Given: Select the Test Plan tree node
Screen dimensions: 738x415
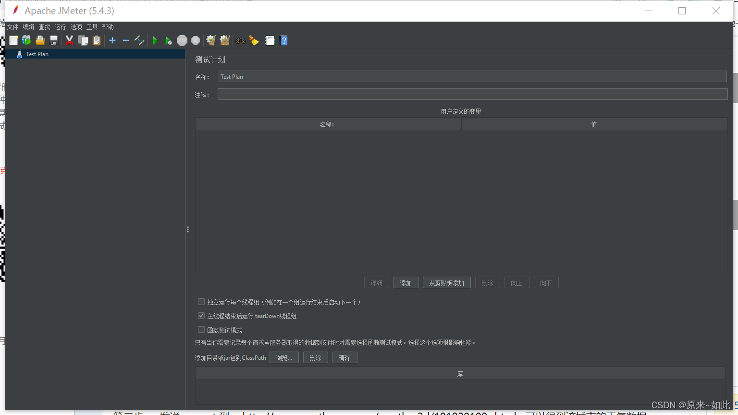Looking at the screenshot, I should click(x=95, y=54).
